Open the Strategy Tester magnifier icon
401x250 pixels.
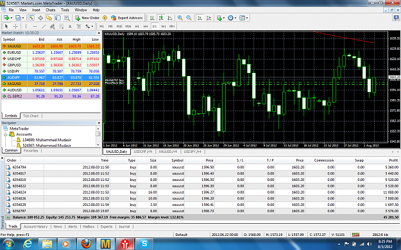pyautogui.click(x=67, y=18)
